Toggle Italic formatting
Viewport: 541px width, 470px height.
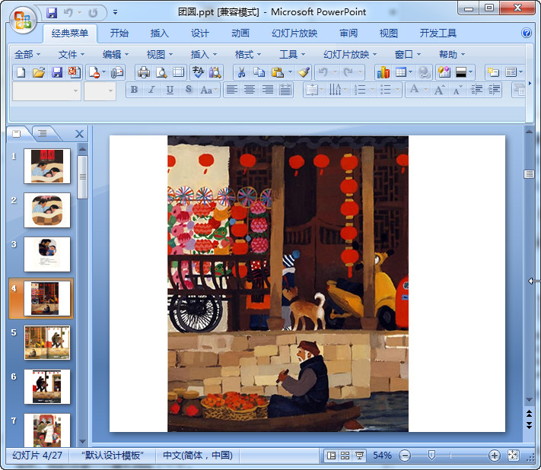pyautogui.click(x=151, y=90)
